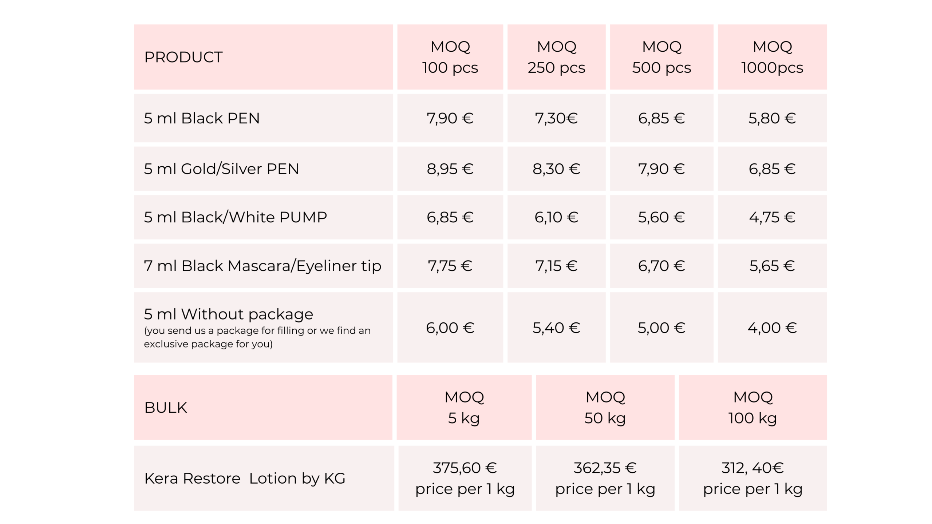This screenshot has height=524, width=932.
Task: Select the 7,15 € Mascara price cell
Action: coord(556,266)
